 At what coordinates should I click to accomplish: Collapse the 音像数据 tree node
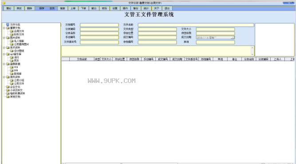pyautogui.click(x=4, y=64)
